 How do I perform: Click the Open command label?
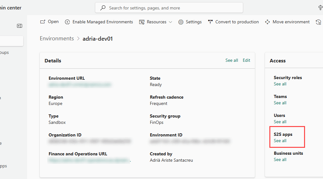pos(53,22)
